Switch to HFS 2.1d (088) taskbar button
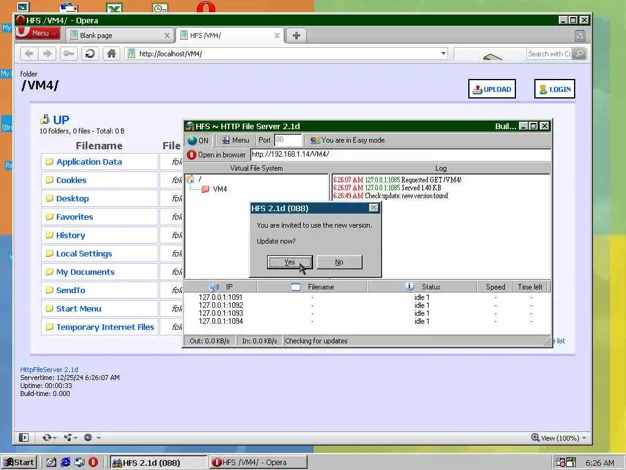 point(158,463)
